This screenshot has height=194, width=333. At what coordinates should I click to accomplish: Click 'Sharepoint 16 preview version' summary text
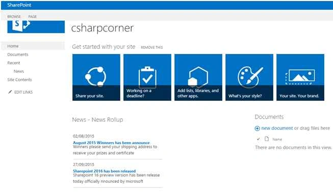click(x=116, y=178)
